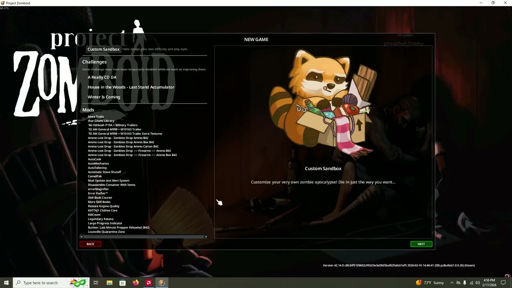
Task: Select Zombies Drop Ammo Carton B42 entry
Action: pos(123,146)
